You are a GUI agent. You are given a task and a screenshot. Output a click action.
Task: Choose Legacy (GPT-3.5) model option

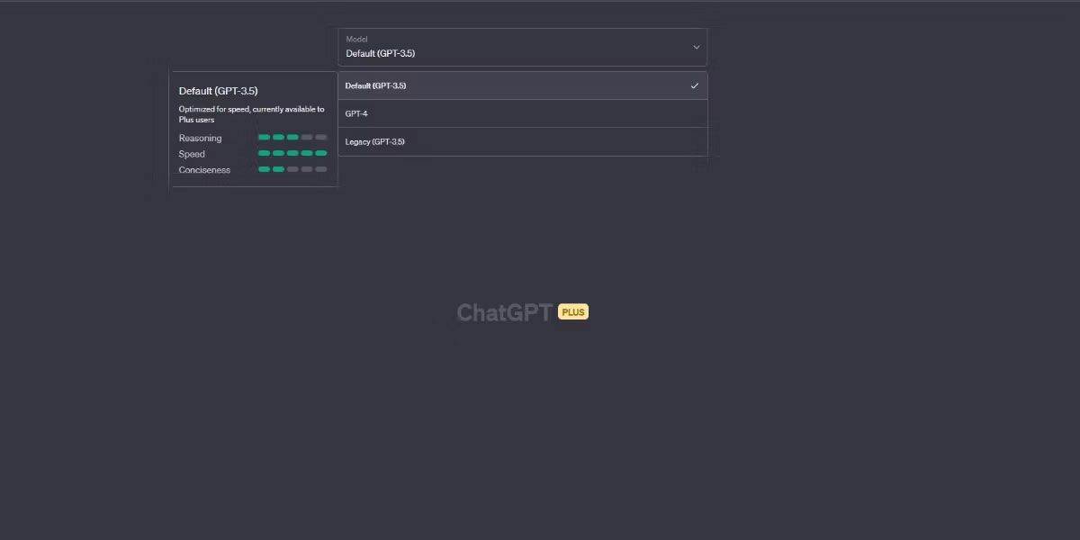[522, 142]
